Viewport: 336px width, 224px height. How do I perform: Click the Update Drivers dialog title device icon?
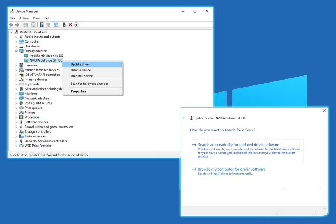point(192,118)
